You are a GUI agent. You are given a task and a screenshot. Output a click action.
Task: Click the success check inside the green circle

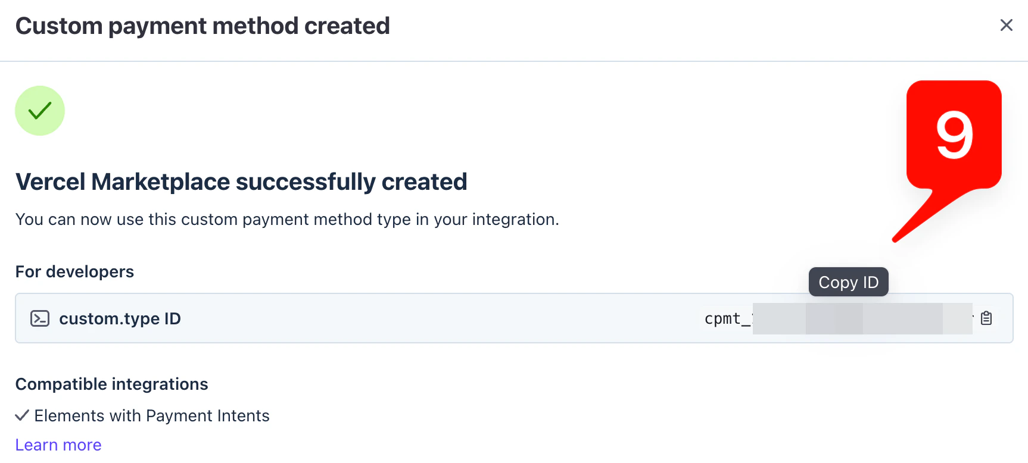tap(40, 110)
